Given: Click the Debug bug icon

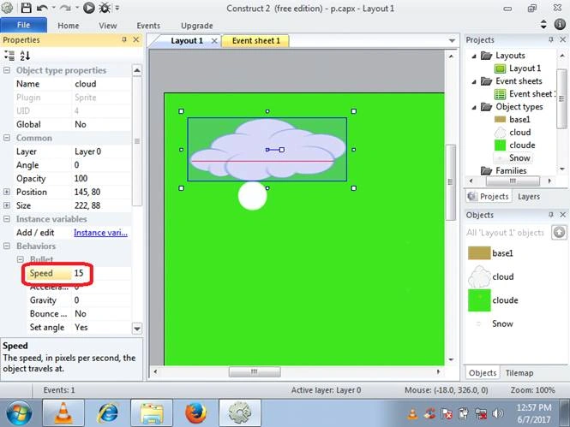Looking at the screenshot, I should [x=105, y=8].
